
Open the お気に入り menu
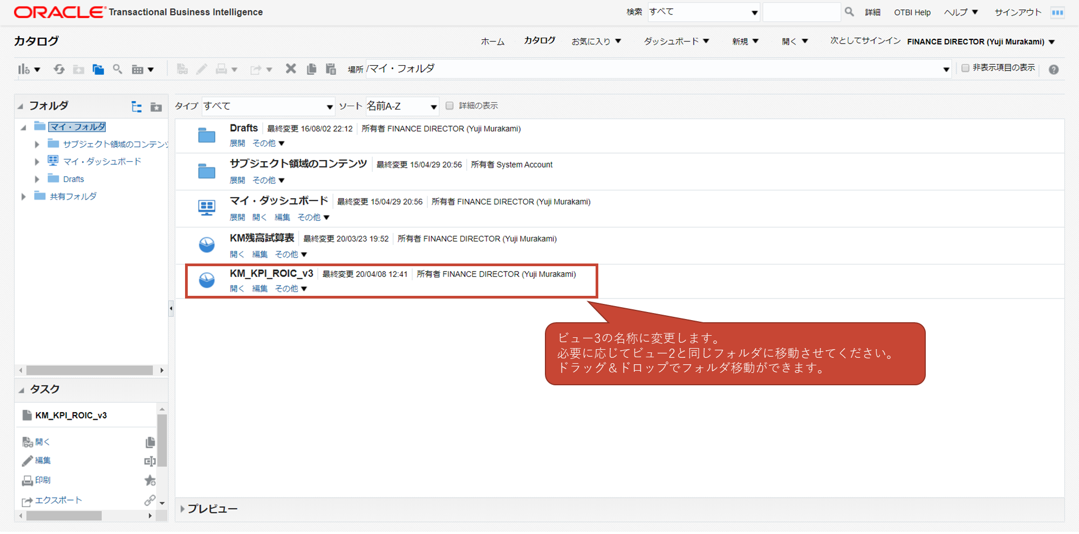point(596,41)
